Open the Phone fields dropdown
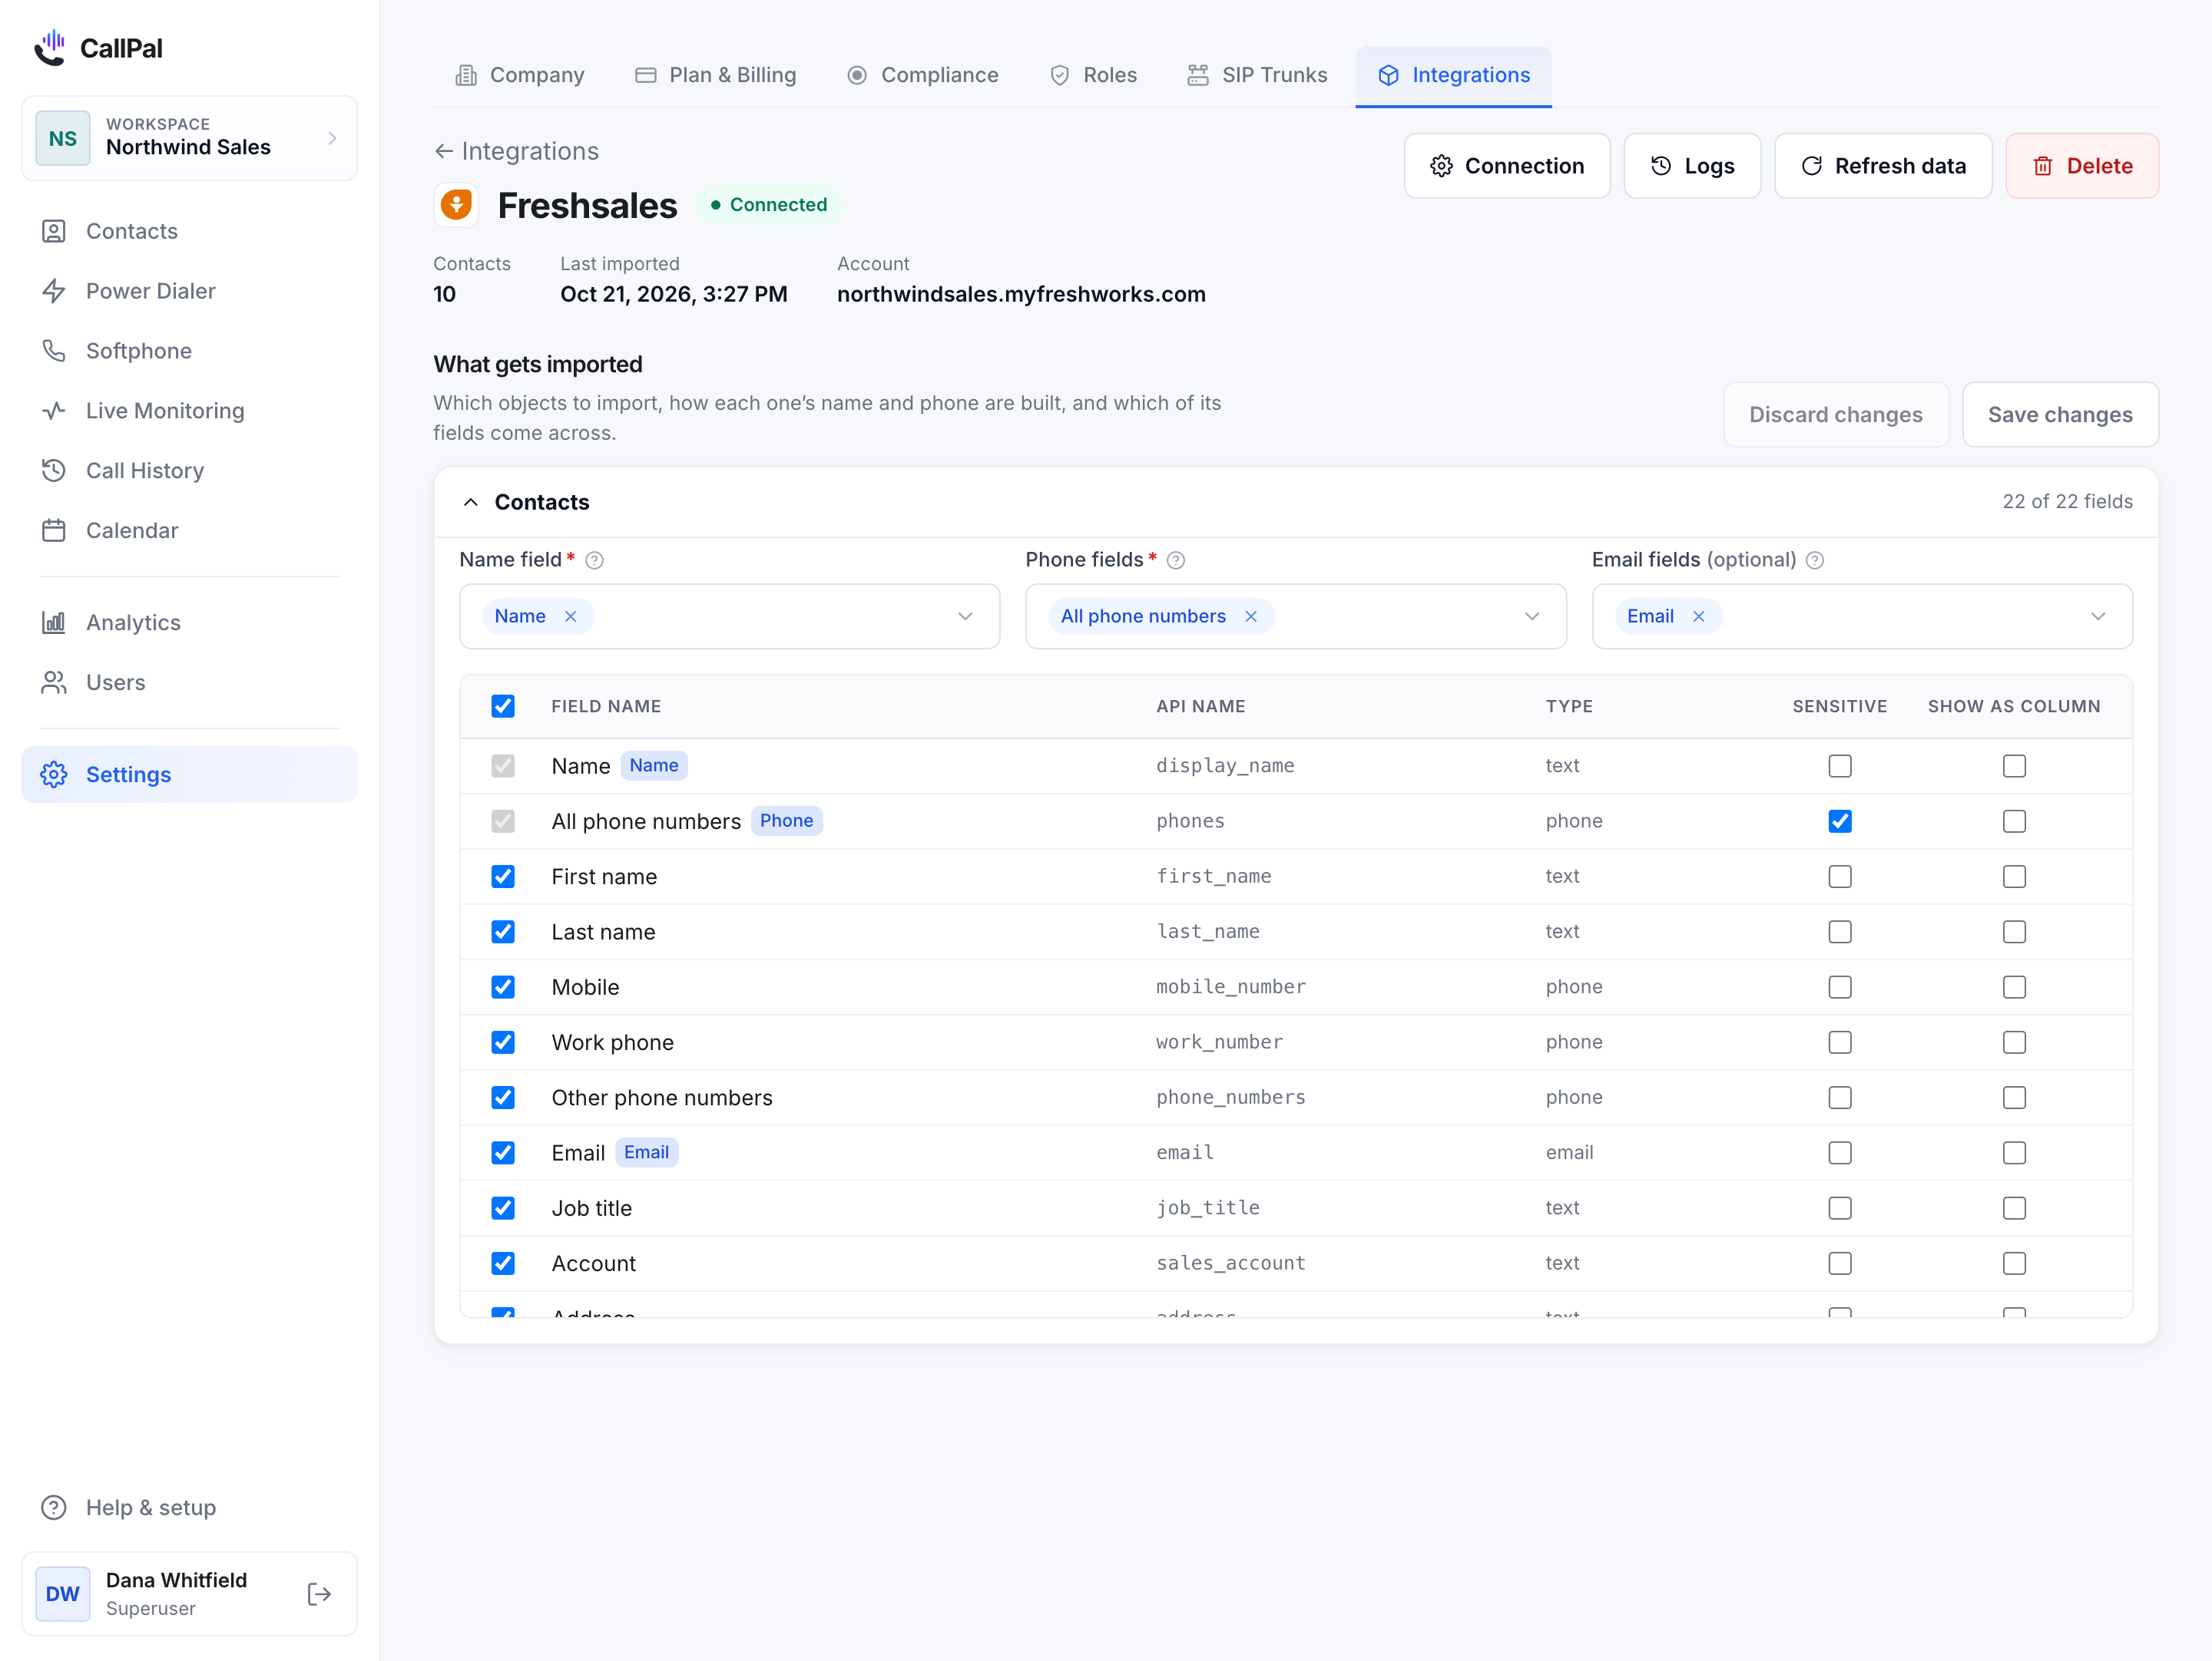The image size is (2212, 1661). point(1532,616)
